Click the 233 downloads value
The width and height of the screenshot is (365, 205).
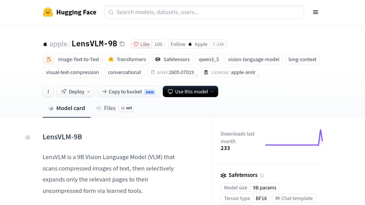(225, 148)
